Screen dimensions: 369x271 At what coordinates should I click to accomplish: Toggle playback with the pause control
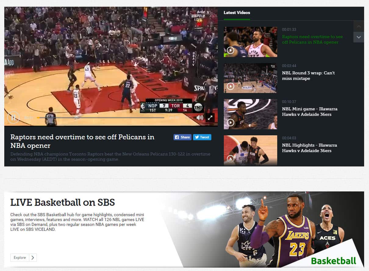(x=13, y=117)
